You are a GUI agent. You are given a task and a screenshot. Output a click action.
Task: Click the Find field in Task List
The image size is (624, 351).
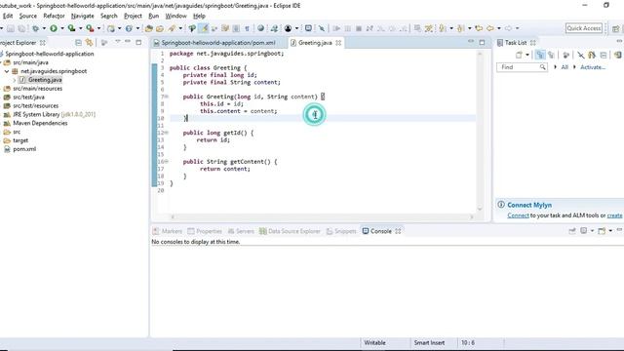522,67
